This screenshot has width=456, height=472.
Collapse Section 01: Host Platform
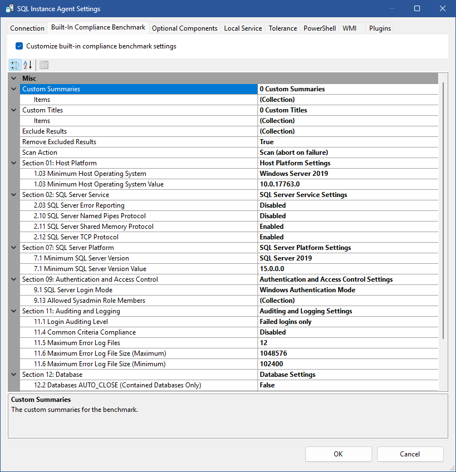pyautogui.click(x=14, y=163)
